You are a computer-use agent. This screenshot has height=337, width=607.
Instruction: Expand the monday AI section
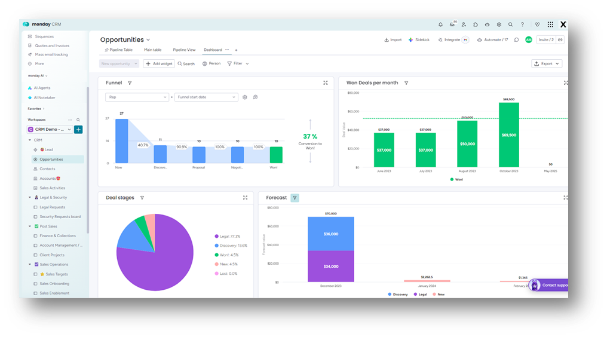tap(38, 76)
